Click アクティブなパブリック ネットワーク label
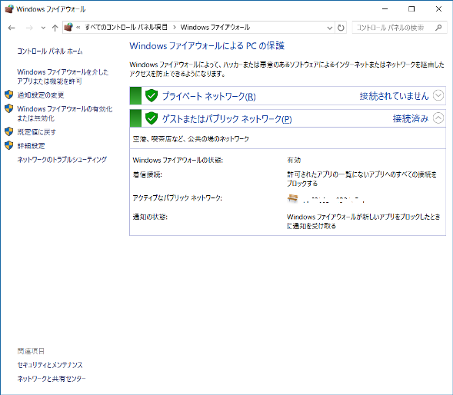The width and height of the screenshot is (453, 395). (178, 198)
